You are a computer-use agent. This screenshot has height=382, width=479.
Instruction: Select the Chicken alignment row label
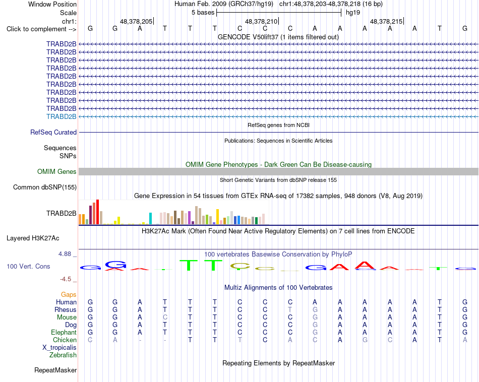[65, 340]
